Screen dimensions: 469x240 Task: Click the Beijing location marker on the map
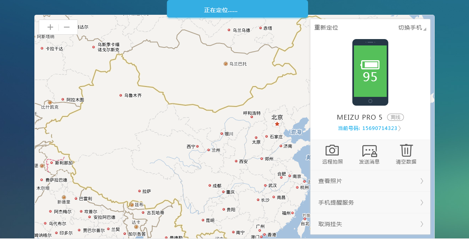[x=277, y=124]
